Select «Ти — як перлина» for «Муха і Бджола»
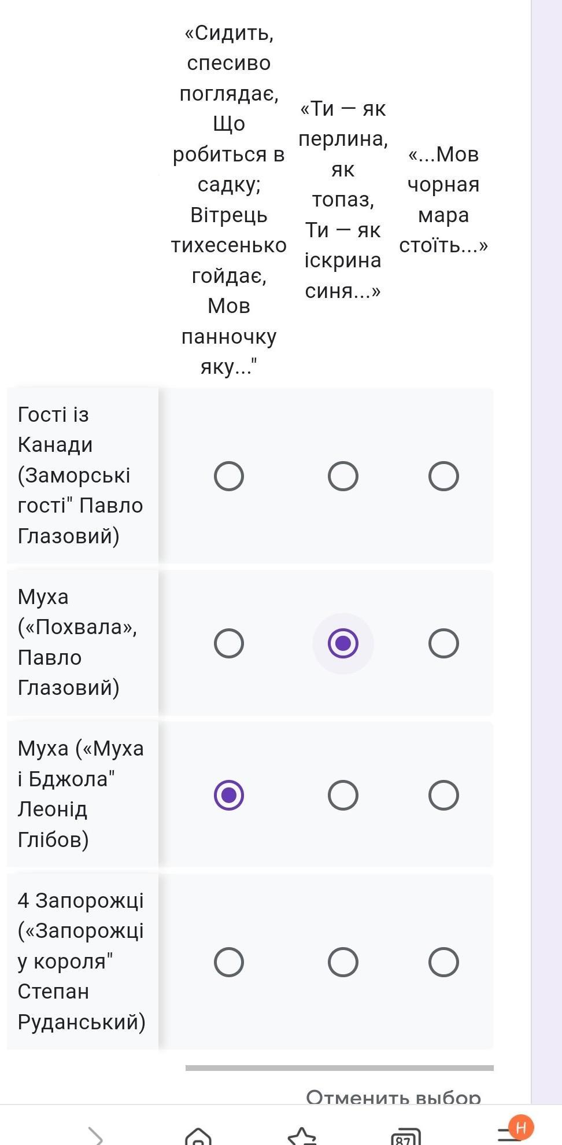Viewport: 562px width, 1145px height. 343,795
